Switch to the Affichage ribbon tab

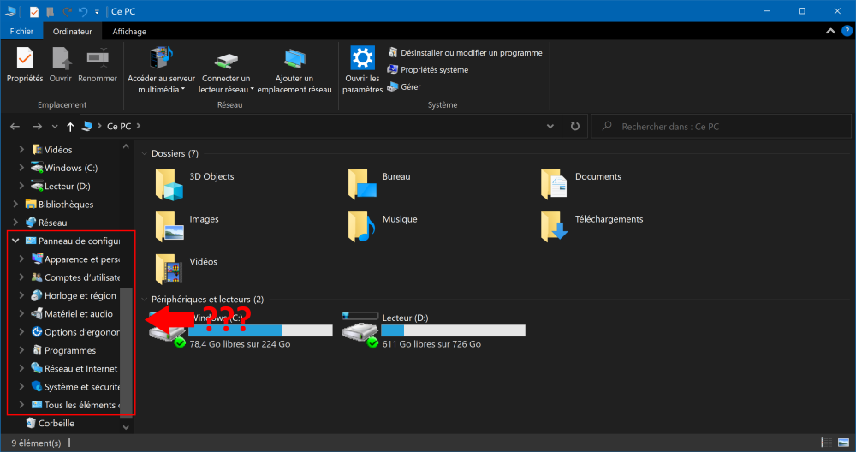pos(129,32)
